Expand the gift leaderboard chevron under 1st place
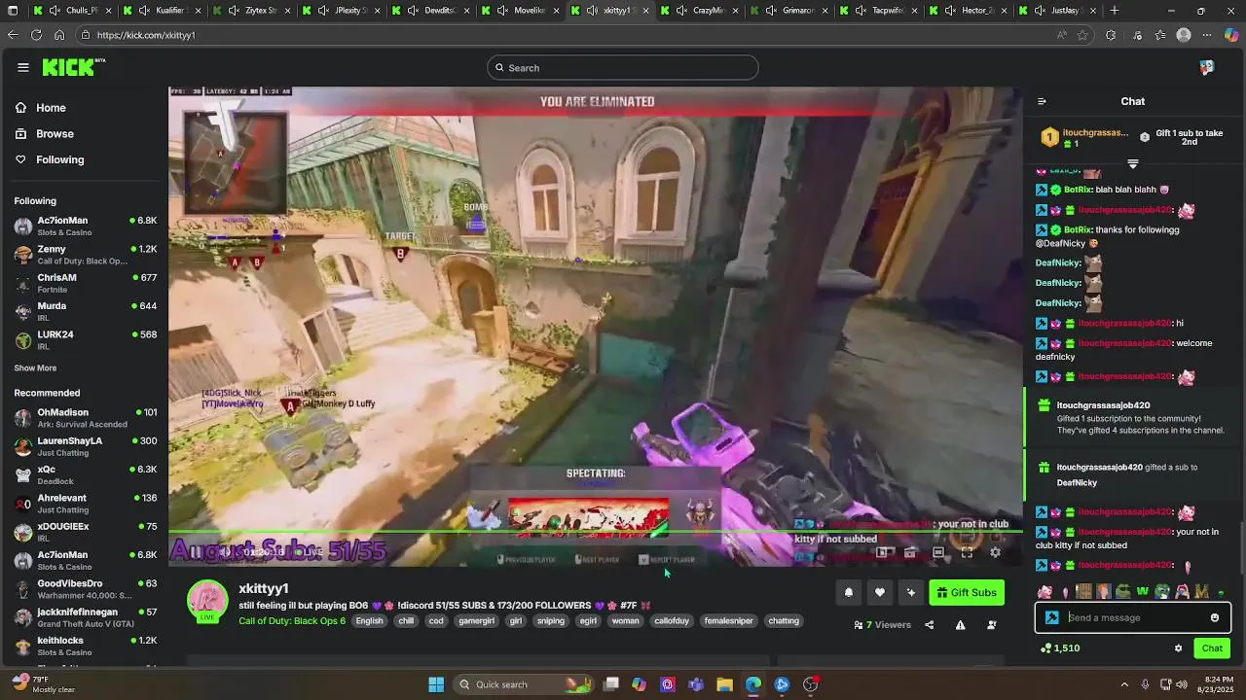Viewport: 1246px width, 700px height. 1132,163
